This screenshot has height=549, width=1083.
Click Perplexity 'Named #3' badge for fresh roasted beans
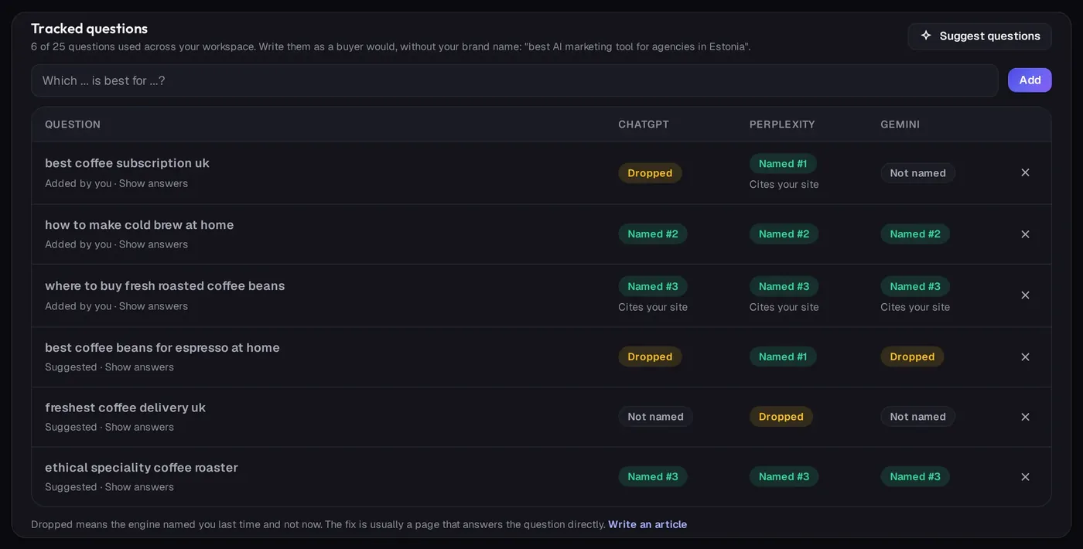[x=784, y=287]
